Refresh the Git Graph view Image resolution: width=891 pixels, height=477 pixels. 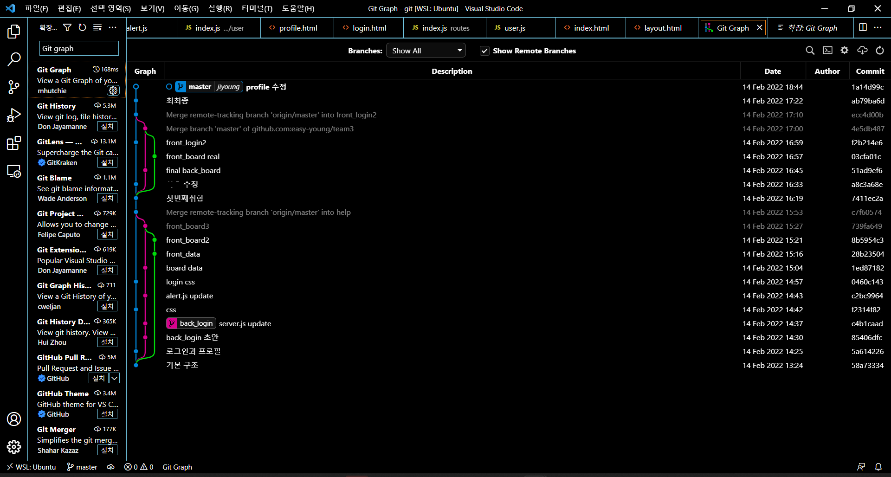click(x=880, y=51)
